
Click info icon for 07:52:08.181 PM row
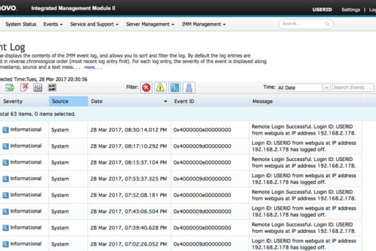[6, 195]
